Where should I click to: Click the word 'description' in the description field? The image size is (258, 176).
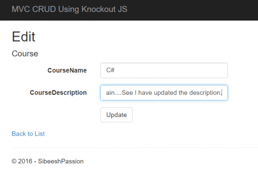click(204, 92)
